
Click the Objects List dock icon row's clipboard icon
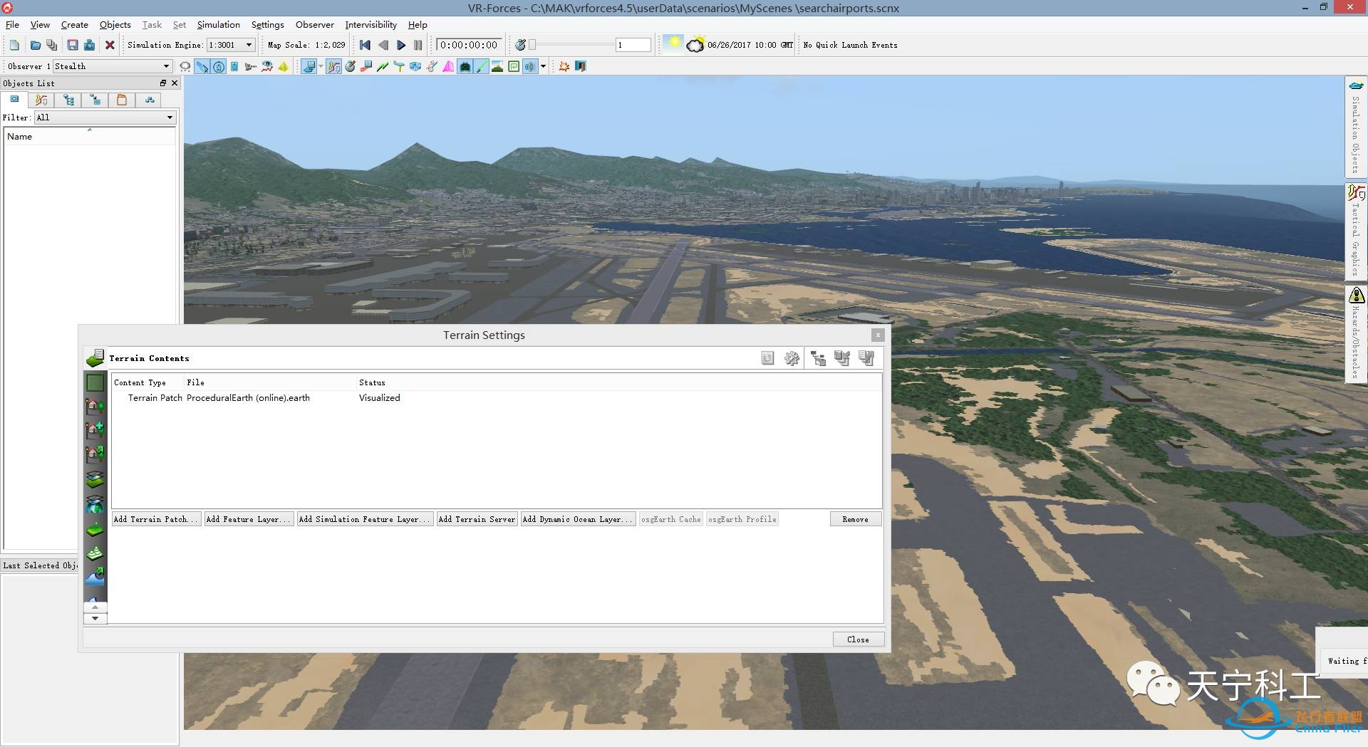pyautogui.click(x=122, y=100)
